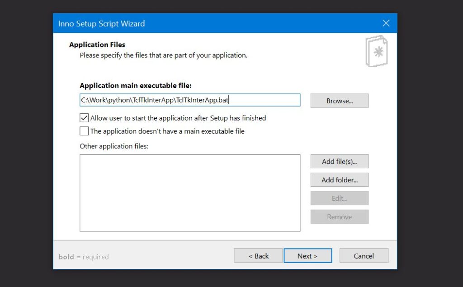
Task: Uncheck Allow user to start application checkbox
Action: pos(84,118)
